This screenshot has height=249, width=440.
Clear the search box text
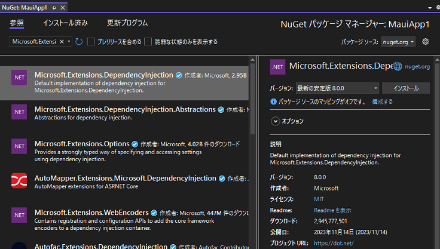(x=62, y=42)
